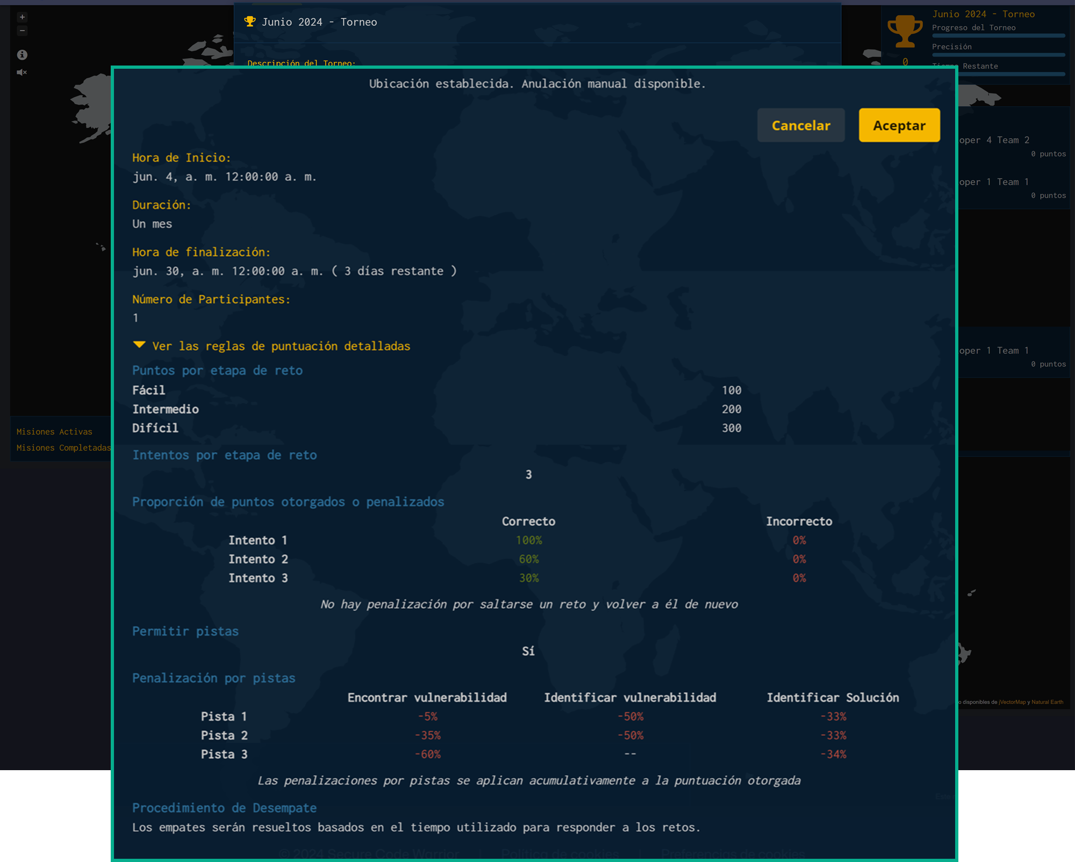Click the plus icon above the minus icon
The image size is (1075, 862).
point(22,17)
